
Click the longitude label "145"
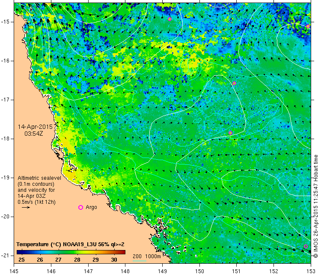(14, 271)
